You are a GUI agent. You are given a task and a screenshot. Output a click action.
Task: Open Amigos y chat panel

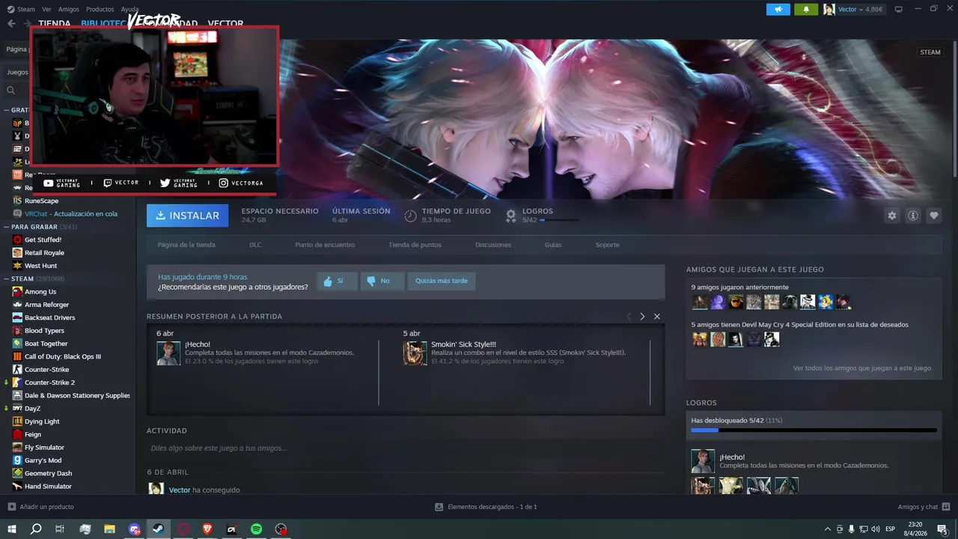pyautogui.click(x=923, y=507)
